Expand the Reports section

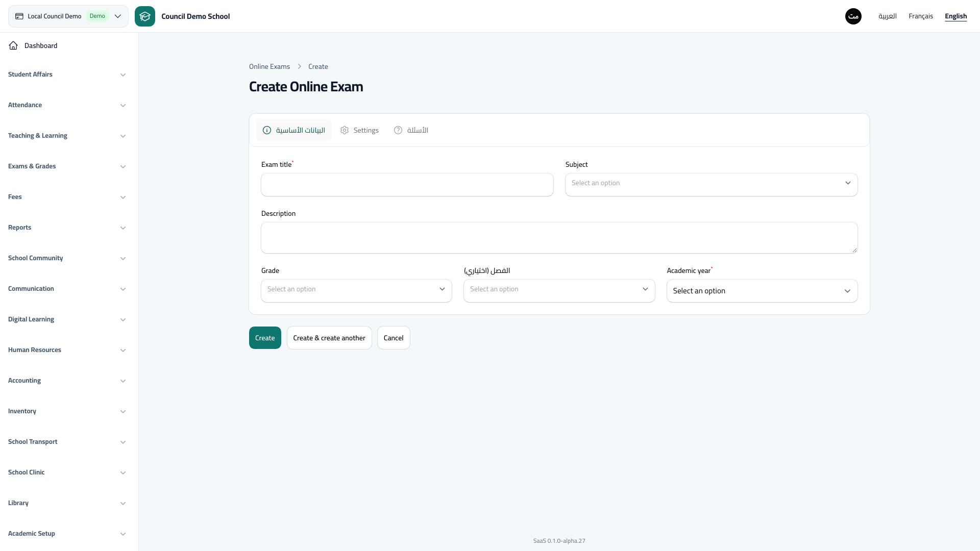click(x=67, y=228)
